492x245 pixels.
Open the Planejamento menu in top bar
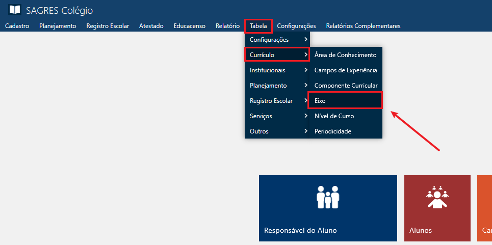[x=58, y=26]
